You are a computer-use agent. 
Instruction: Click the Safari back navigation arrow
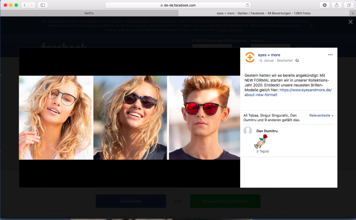click(24, 5)
